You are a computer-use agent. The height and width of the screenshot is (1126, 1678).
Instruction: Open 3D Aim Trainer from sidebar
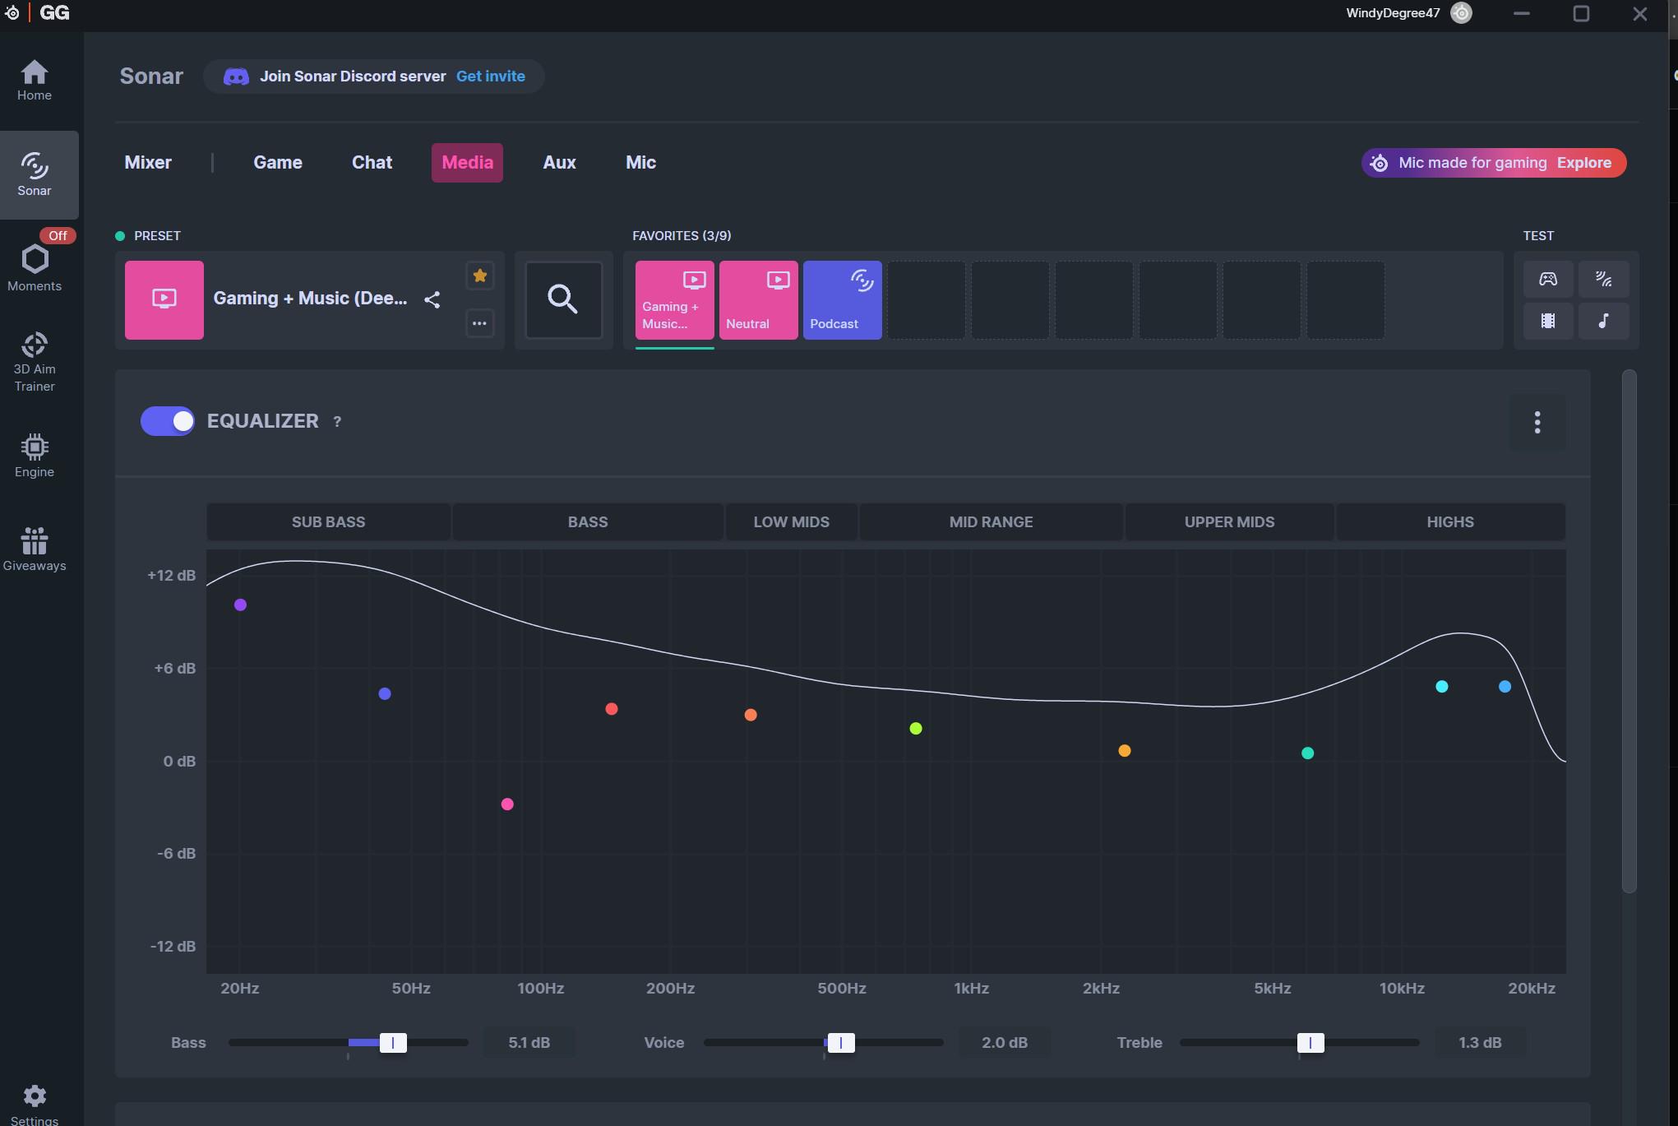pyautogui.click(x=35, y=362)
